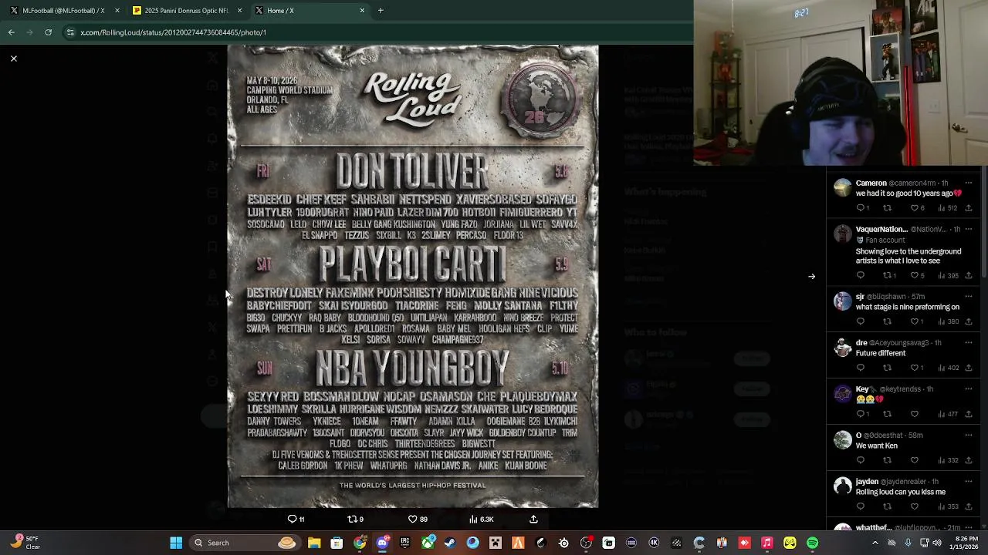Share VaquerNation's comment
Screen dimensions: 988x555
pyautogui.click(x=969, y=275)
